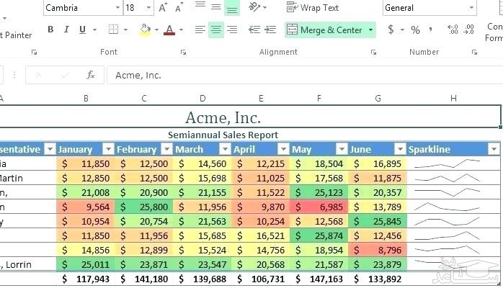Click the Increase Font Size icon
Screen dimensions: 503x288
[x=163, y=8]
